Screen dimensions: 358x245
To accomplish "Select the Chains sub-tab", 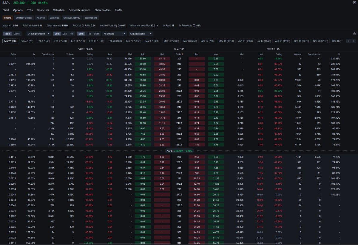I will tap(8, 18).
